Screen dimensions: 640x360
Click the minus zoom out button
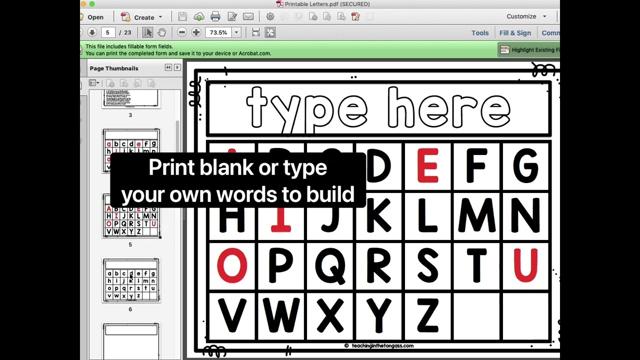click(x=182, y=32)
